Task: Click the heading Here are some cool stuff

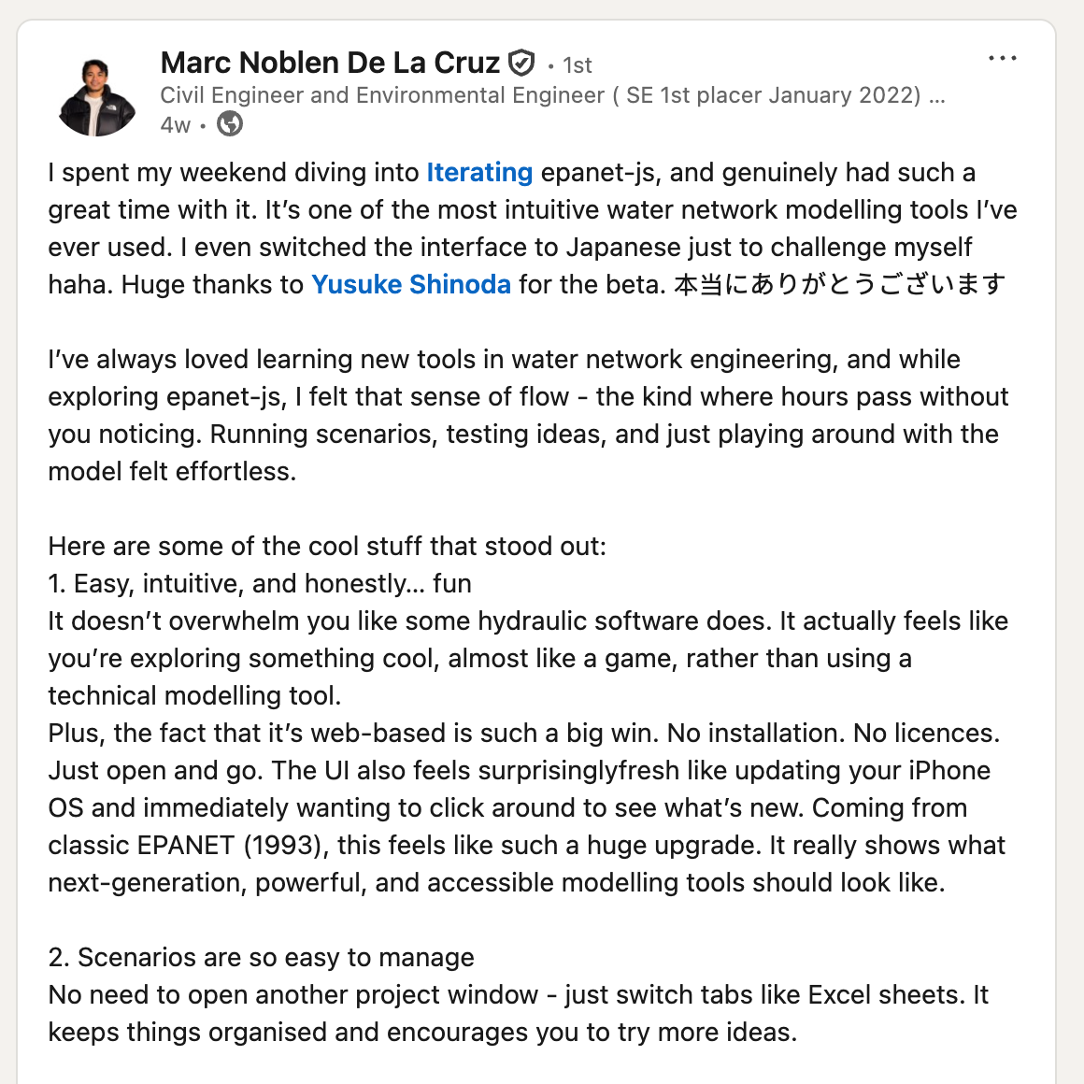Action: pos(326,546)
